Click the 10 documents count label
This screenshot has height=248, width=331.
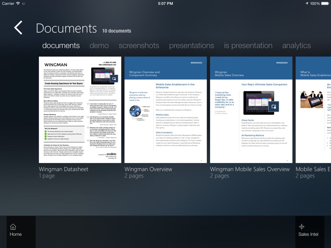(x=117, y=31)
